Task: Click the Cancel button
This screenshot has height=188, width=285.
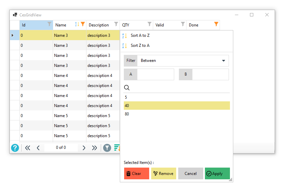Action: (191, 174)
